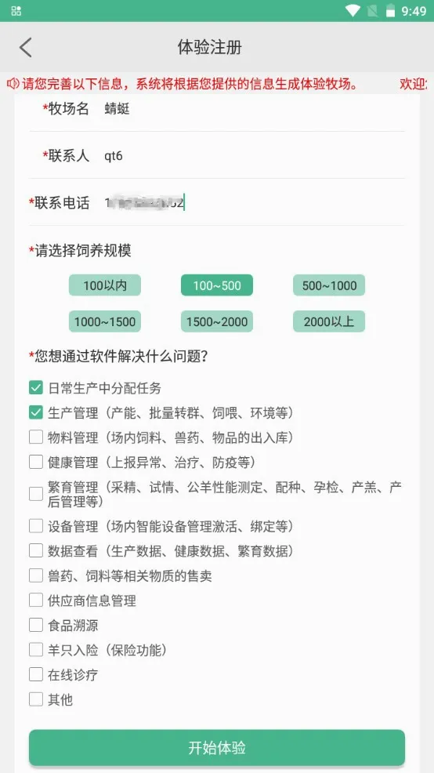The height and width of the screenshot is (773, 434).
Task: Tap the battery status icon
Action: 390,10
